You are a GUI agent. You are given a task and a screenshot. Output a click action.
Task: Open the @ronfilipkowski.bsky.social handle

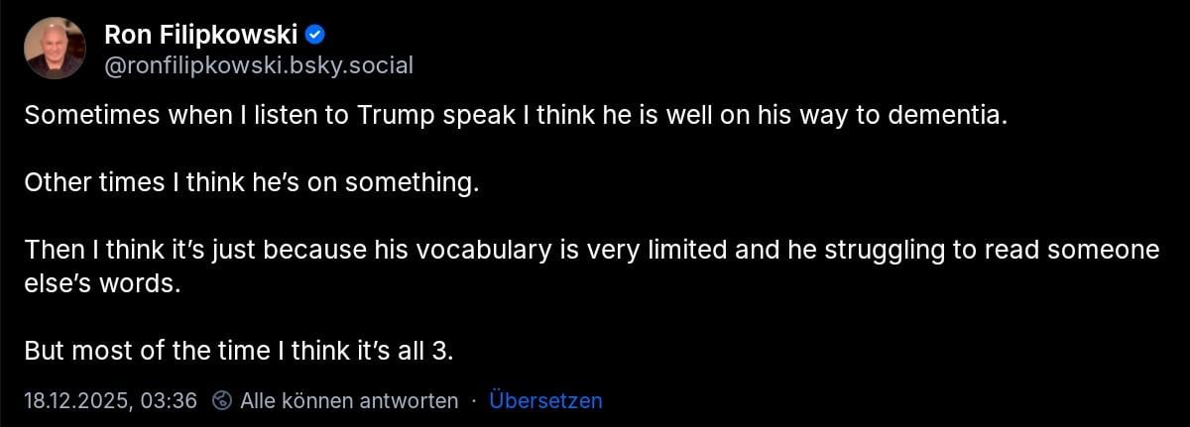[x=258, y=65]
